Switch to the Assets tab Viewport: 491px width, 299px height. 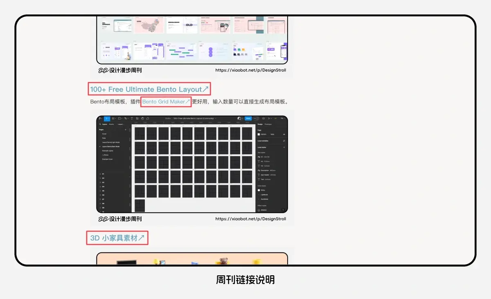pyautogui.click(x=111, y=124)
